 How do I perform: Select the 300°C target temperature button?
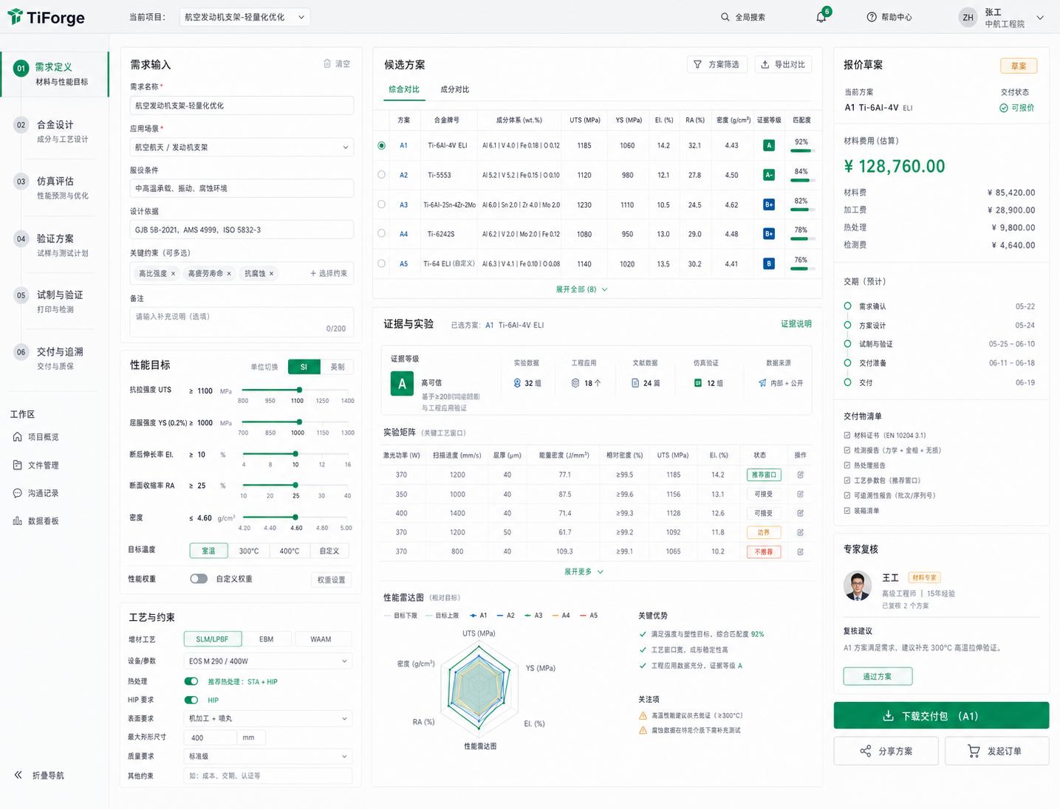[249, 551]
